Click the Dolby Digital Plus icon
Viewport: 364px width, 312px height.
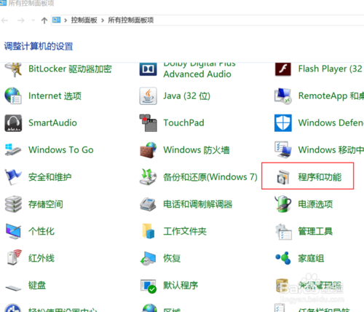pyautogui.click(x=148, y=69)
